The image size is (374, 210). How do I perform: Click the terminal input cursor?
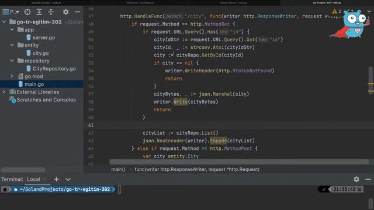tap(119, 190)
